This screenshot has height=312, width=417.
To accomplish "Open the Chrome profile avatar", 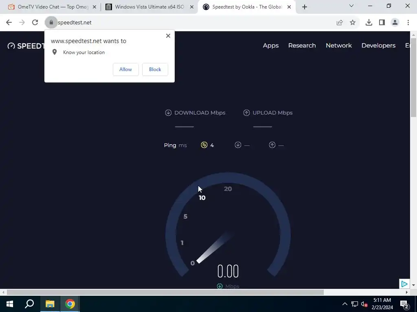I will point(395,23).
